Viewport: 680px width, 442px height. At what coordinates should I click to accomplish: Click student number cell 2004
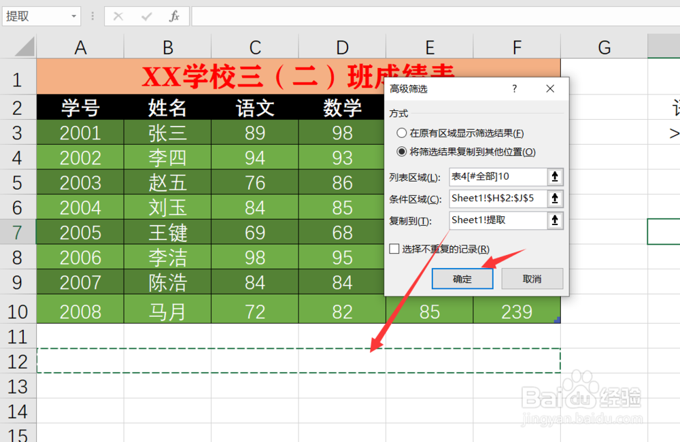(80, 207)
